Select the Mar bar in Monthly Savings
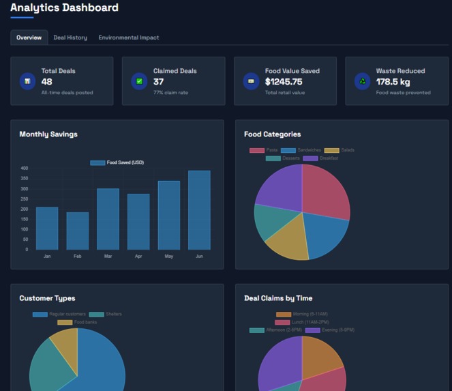This screenshot has height=391, width=452. click(x=108, y=219)
